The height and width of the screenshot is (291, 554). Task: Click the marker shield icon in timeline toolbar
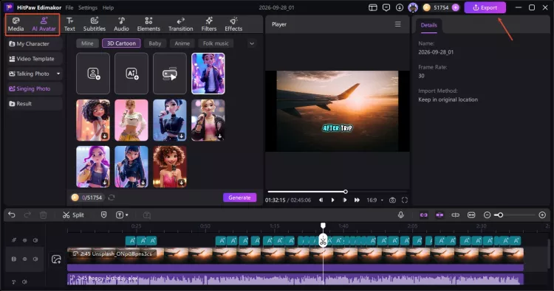103,215
